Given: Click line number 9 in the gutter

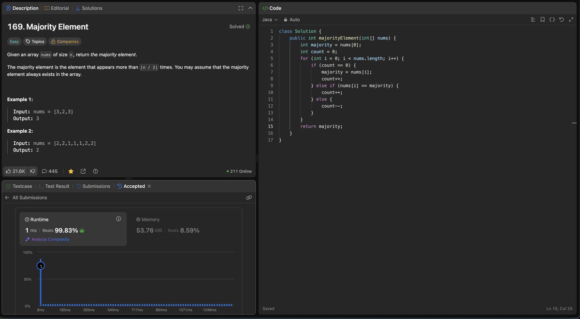Looking at the screenshot, I should point(271,85).
